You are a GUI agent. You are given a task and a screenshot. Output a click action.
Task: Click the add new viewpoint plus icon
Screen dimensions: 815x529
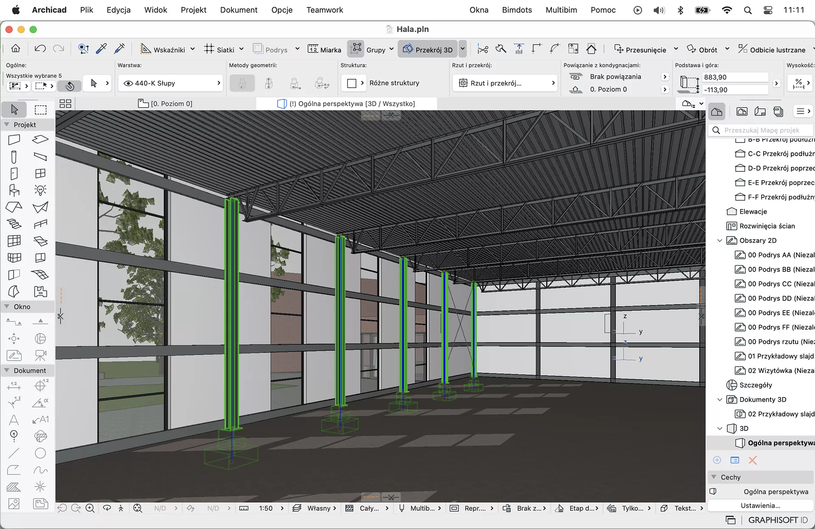[717, 460]
